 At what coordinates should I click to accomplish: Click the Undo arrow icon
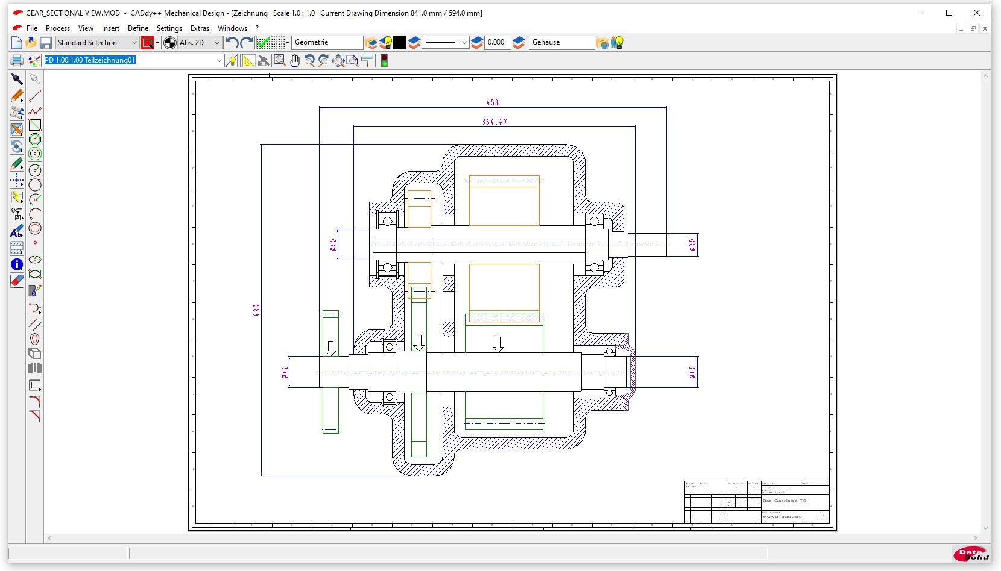[232, 43]
